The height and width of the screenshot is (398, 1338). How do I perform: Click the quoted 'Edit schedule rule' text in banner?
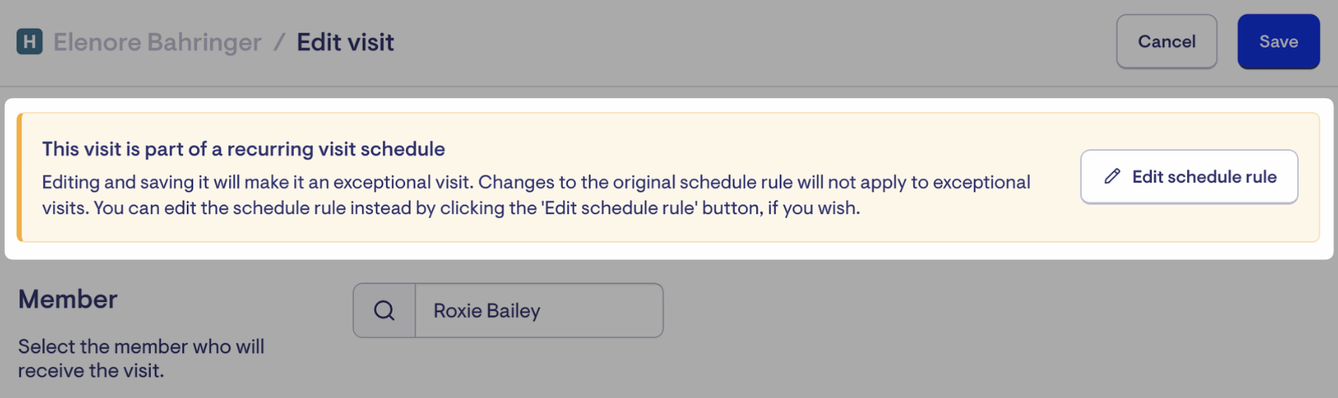tap(619, 208)
